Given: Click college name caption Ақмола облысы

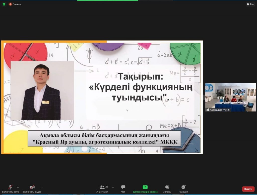Looking at the screenshot, I should (x=104, y=138).
